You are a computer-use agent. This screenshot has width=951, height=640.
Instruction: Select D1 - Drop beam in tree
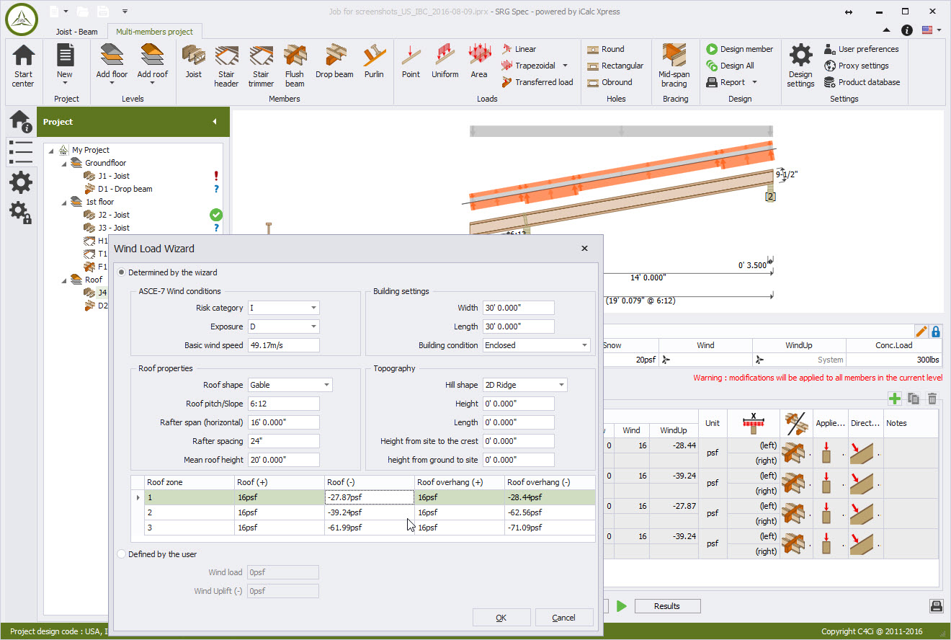coord(125,189)
